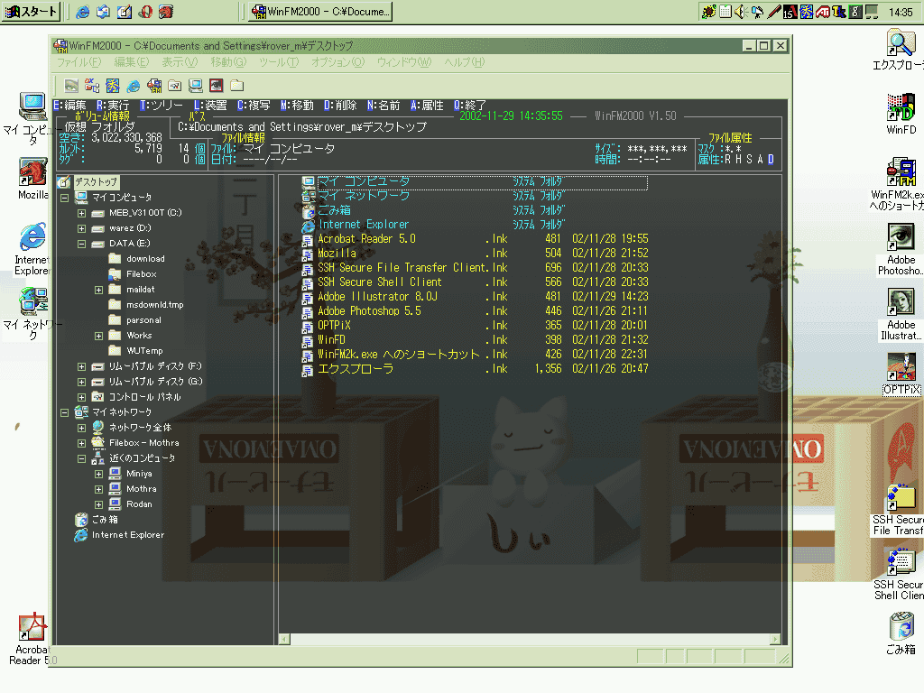
Task: Click the ATI tray icon
Action: click(x=823, y=12)
